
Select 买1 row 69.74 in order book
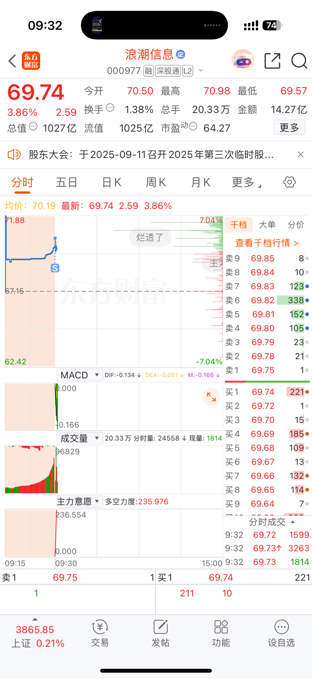[x=267, y=392]
